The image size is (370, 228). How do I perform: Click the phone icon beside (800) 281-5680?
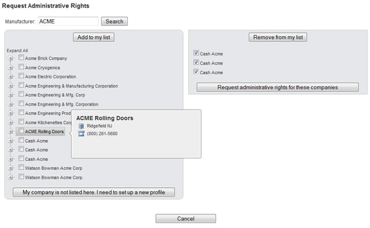pyautogui.click(x=81, y=134)
